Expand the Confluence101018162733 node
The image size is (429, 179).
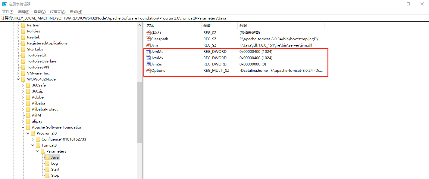click(33, 139)
